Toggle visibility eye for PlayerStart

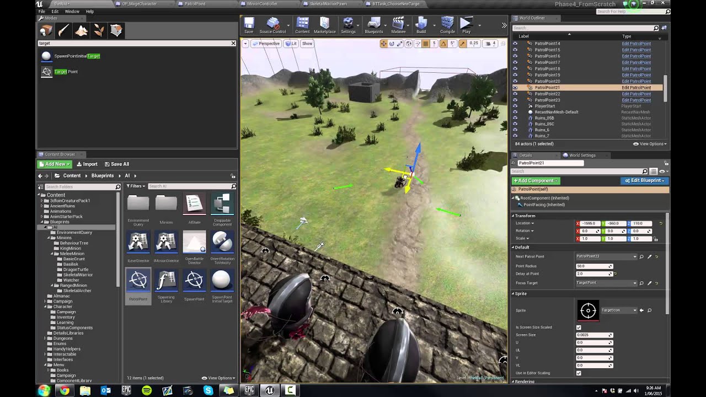(x=515, y=106)
